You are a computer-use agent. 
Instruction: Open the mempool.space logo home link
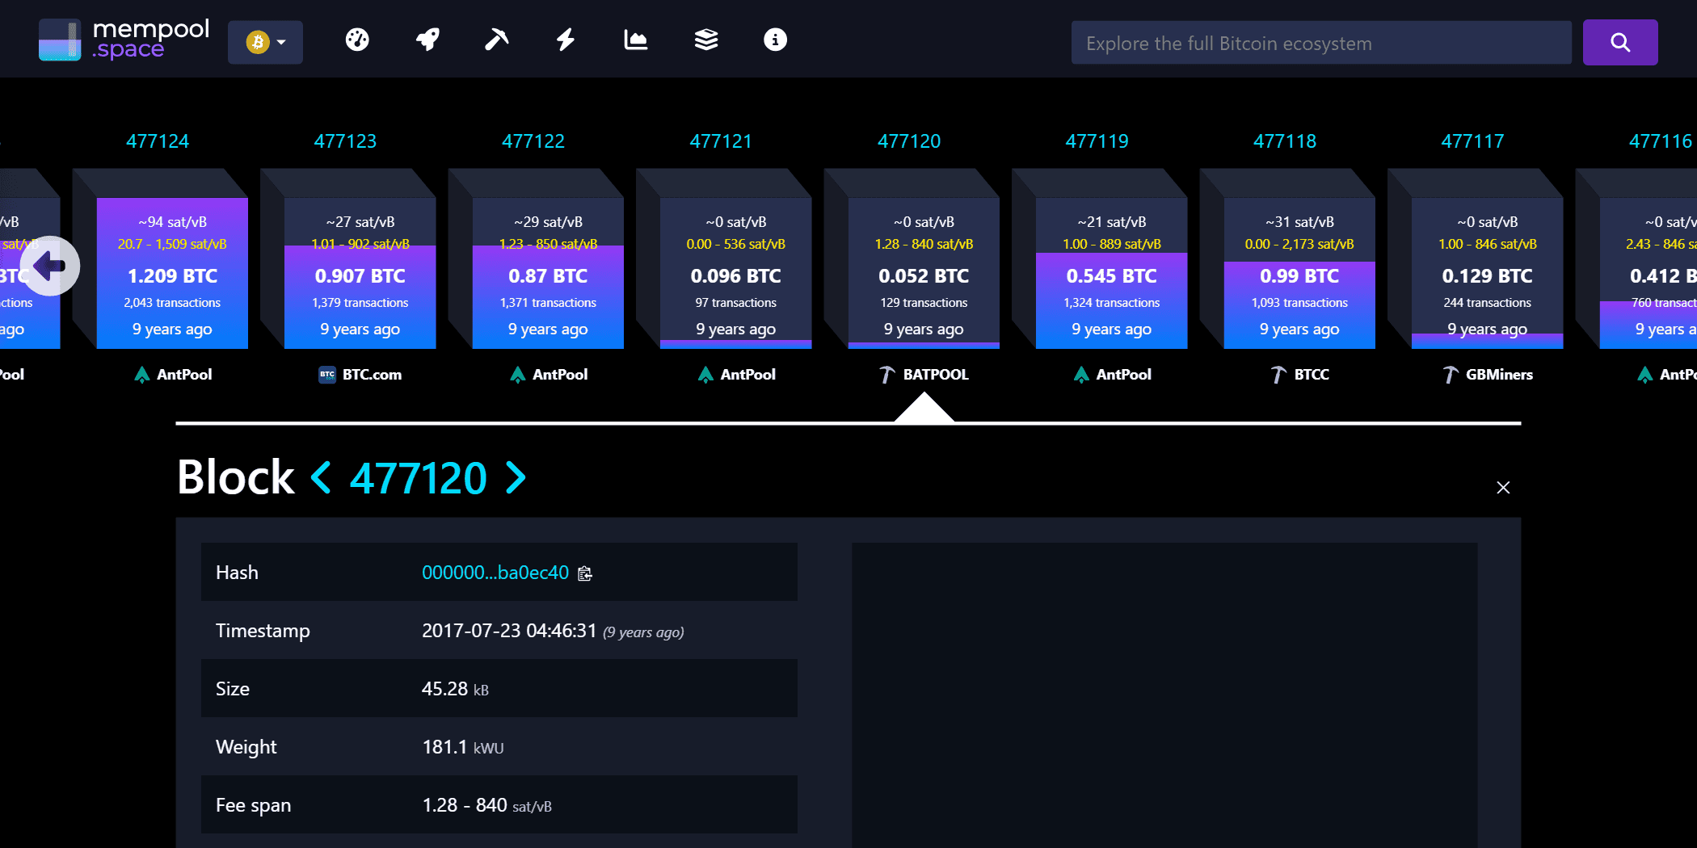(124, 40)
